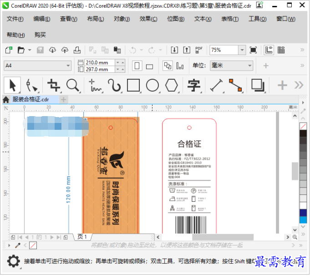Expand toolbox overflow double chevron
Screen dimensions: 310x276
point(299,85)
